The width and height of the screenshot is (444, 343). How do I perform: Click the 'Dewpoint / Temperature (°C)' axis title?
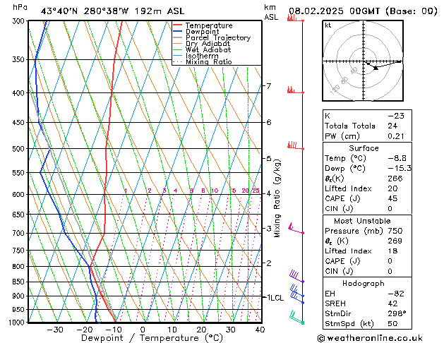click(x=152, y=338)
